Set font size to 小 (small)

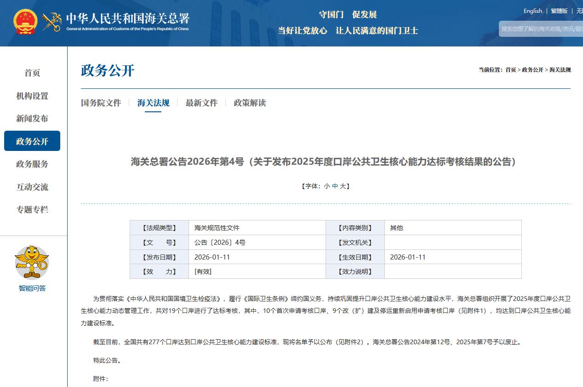[326, 186]
